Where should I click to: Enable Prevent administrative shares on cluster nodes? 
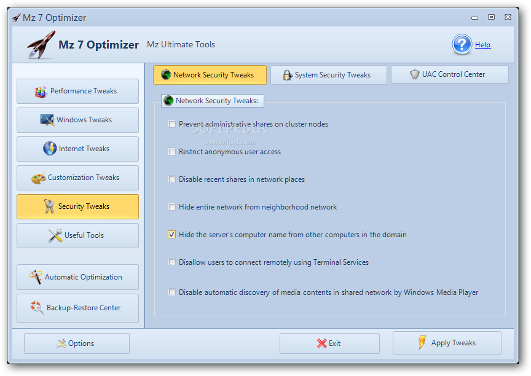(x=171, y=124)
